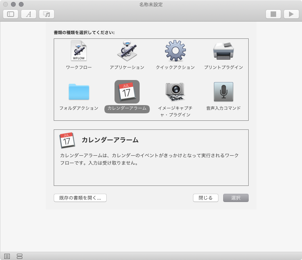
Task: Toggle the library sidebar toolbar button
Action: click(x=11, y=14)
